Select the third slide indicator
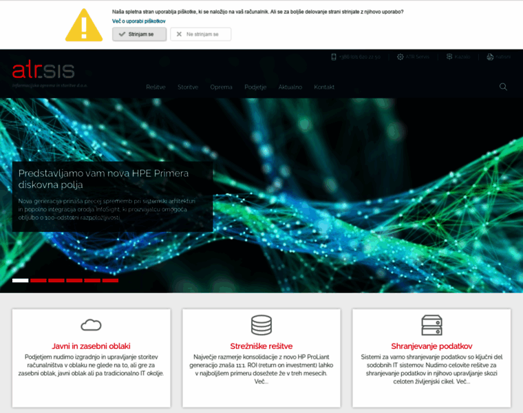The width and height of the screenshot is (523, 413). point(56,280)
